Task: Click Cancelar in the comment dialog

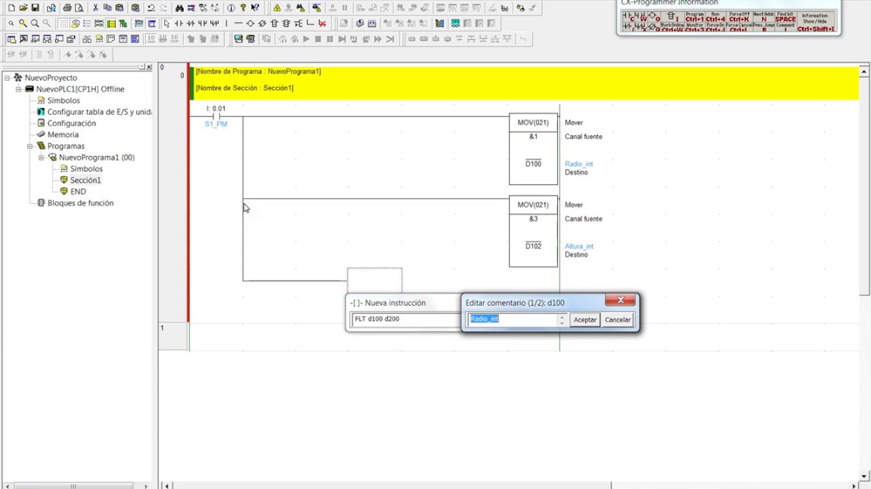Action: (618, 320)
